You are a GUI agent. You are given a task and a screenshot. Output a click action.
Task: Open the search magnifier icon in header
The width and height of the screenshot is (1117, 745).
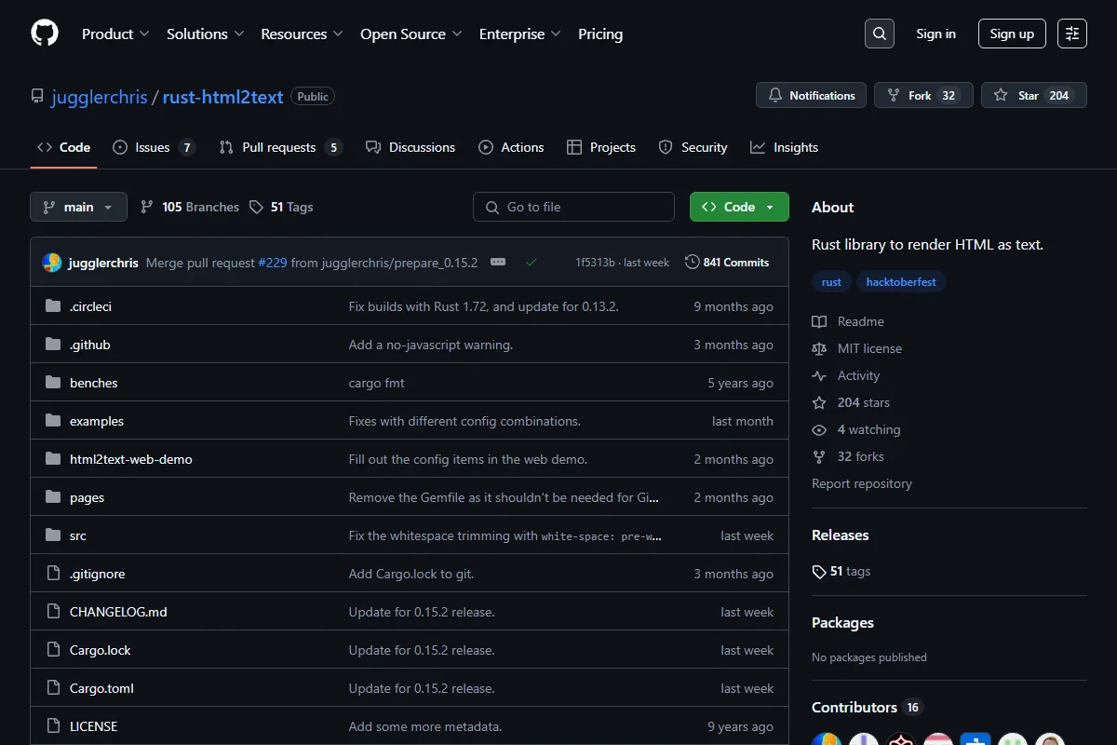click(879, 34)
